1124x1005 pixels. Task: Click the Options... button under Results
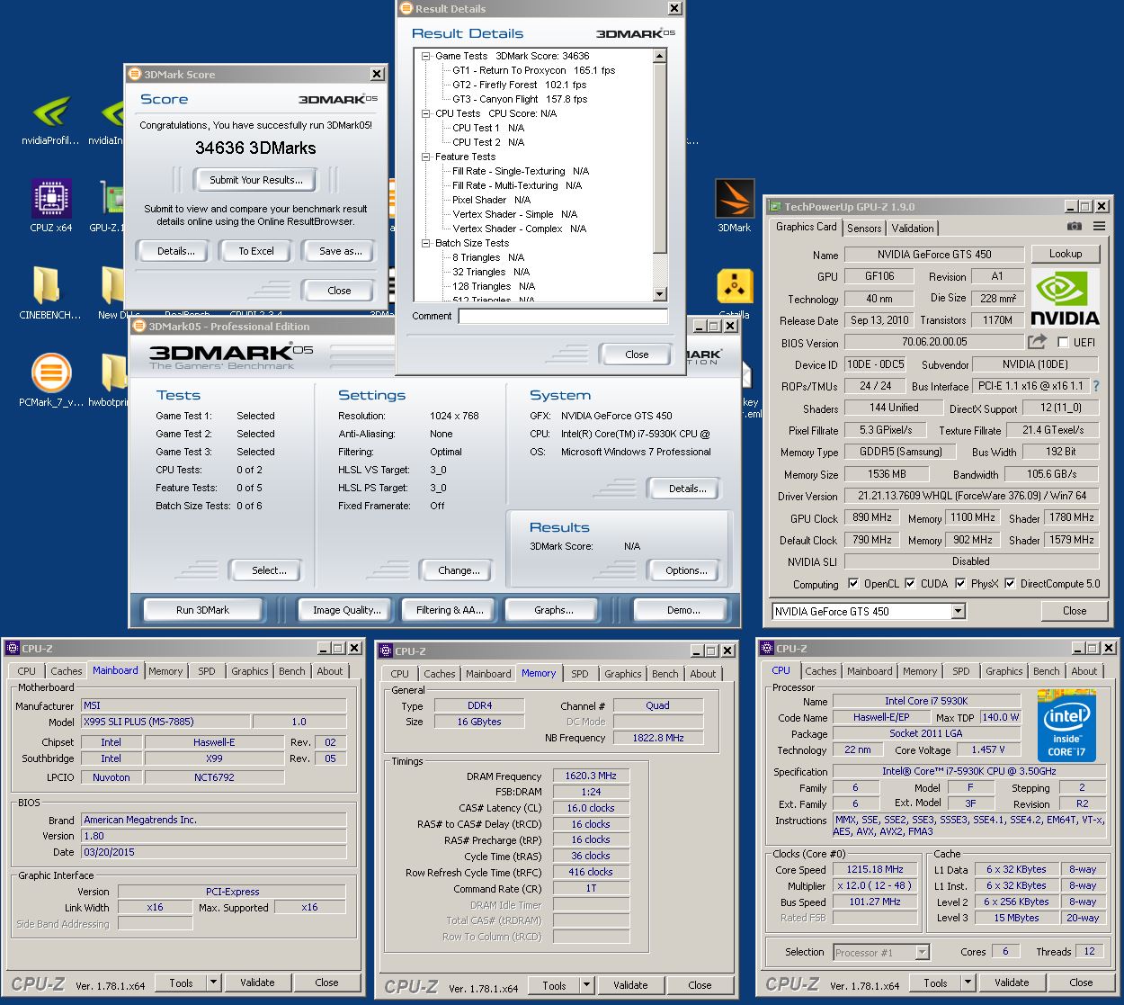point(686,570)
